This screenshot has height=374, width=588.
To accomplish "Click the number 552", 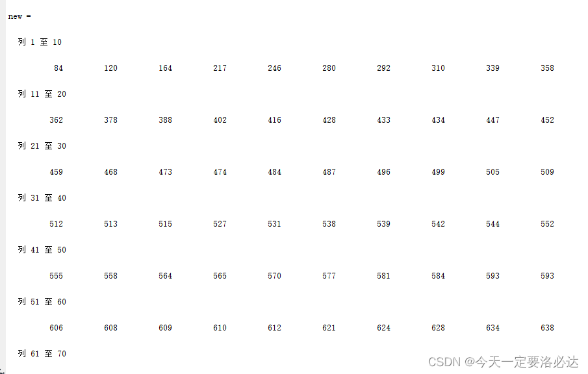I will [548, 224].
